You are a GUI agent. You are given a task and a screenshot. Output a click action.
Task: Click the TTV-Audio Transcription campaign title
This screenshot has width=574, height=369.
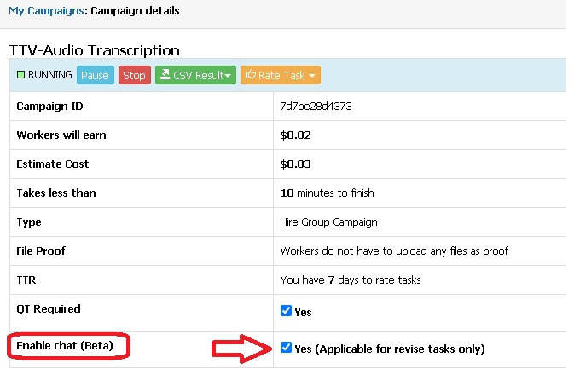click(95, 50)
